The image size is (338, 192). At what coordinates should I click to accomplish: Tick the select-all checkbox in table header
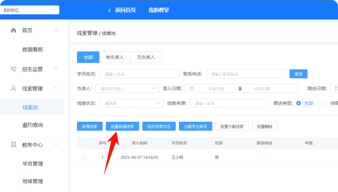pos(82,143)
